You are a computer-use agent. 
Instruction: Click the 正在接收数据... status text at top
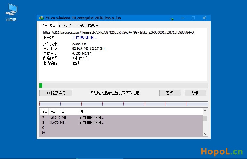pyautogui.click(x=84, y=38)
